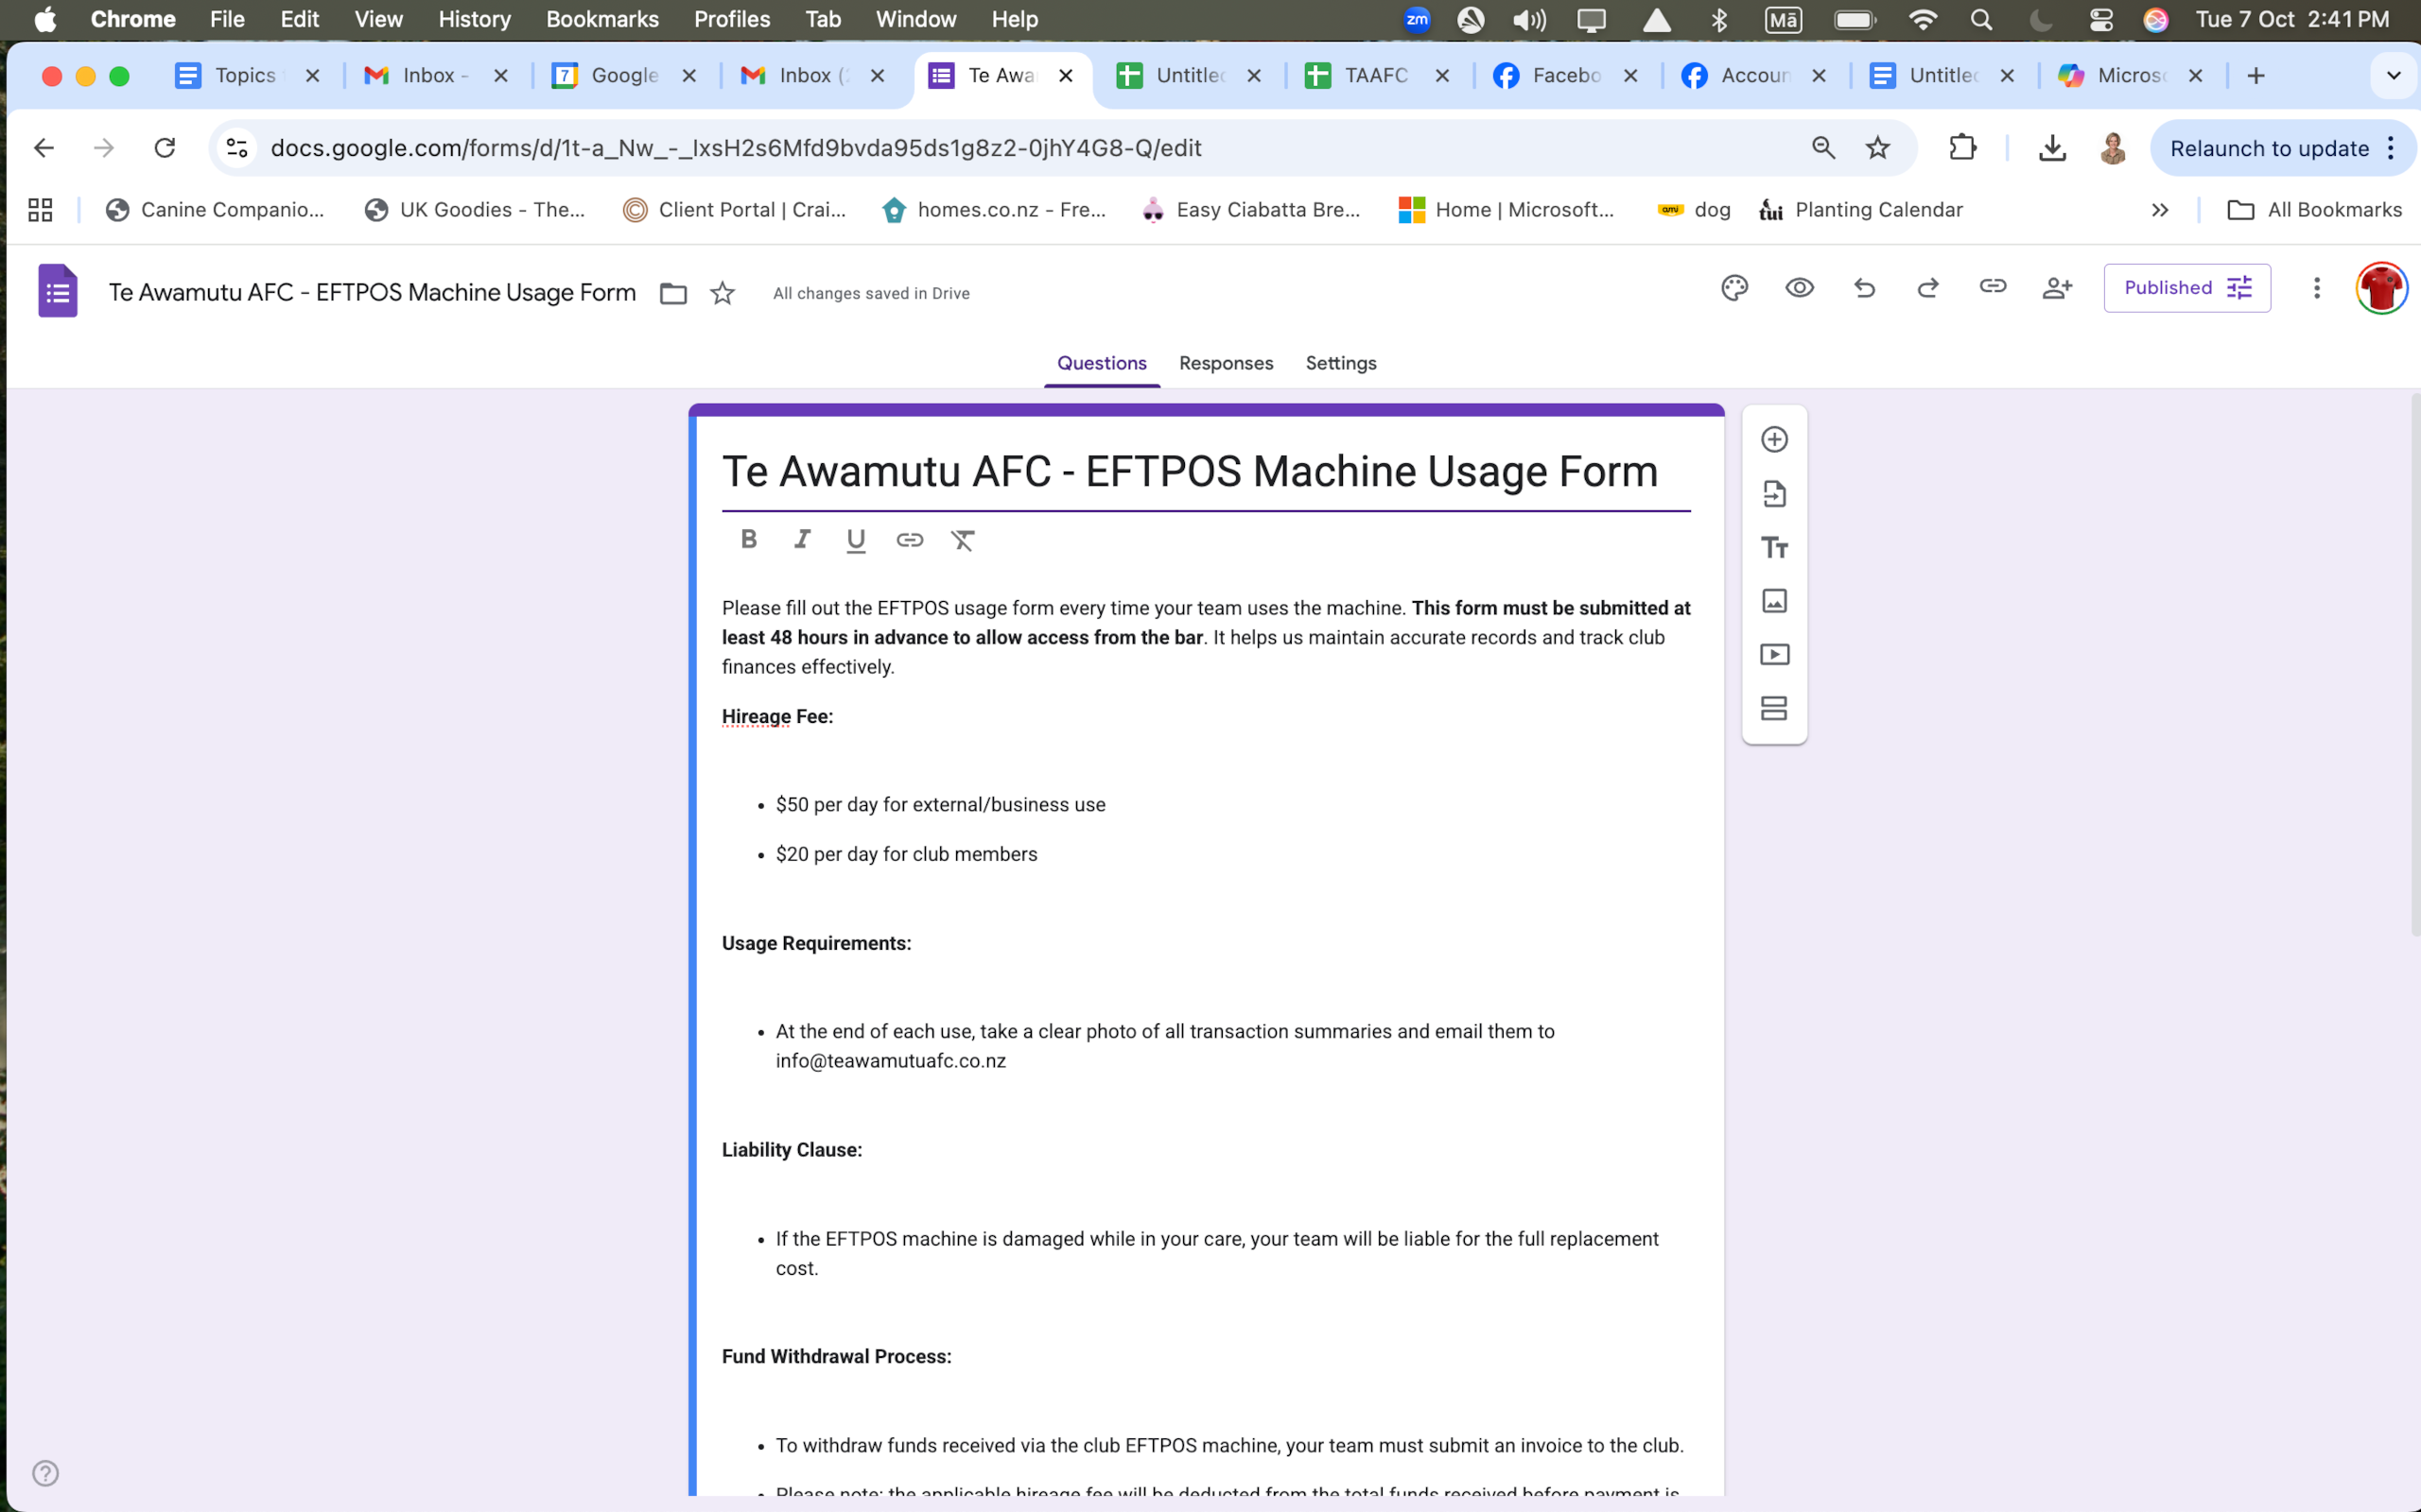The image size is (2421, 1512).
Task: Copy responder link icon
Action: (x=1992, y=287)
